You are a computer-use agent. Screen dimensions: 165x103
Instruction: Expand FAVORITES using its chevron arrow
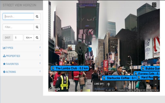[40, 63]
